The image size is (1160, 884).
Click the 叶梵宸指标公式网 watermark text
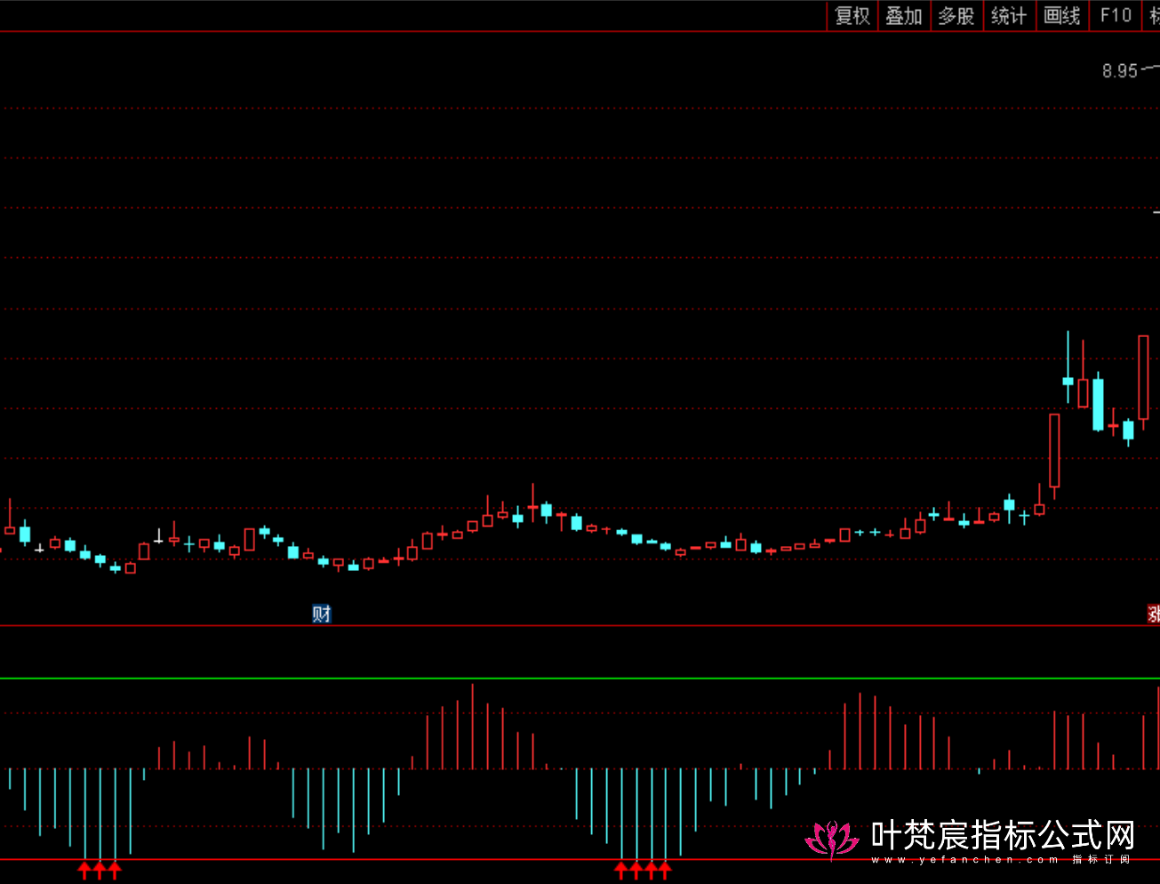tap(1003, 834)
